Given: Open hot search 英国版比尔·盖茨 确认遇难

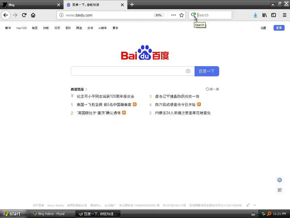Looking at the screenshot, I should (x=99, y=113).
